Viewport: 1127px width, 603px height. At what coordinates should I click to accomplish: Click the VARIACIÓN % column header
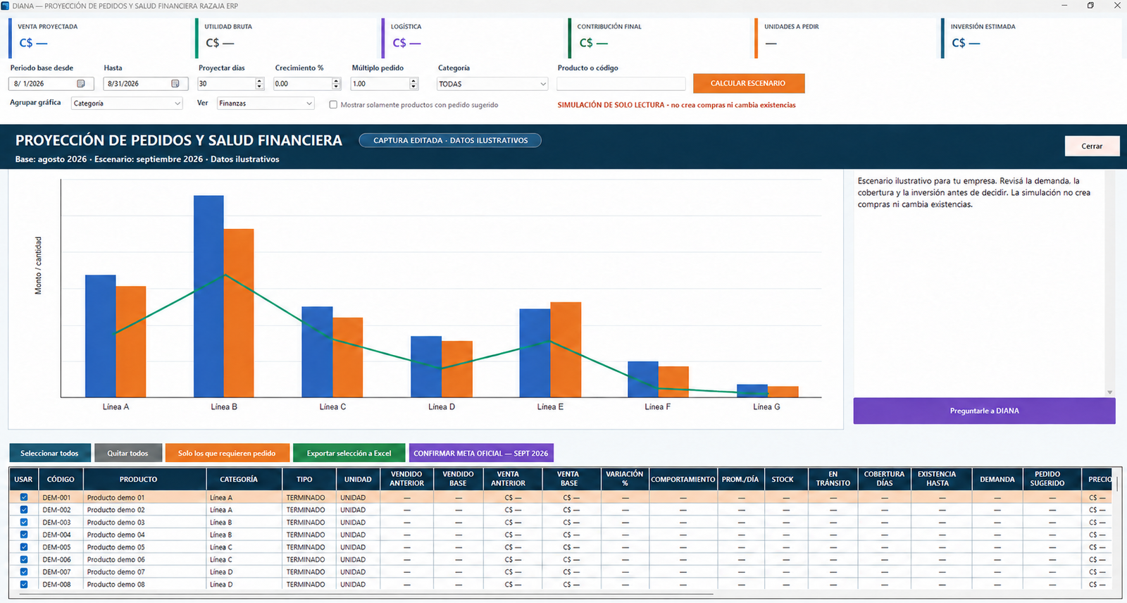point(625,479)
